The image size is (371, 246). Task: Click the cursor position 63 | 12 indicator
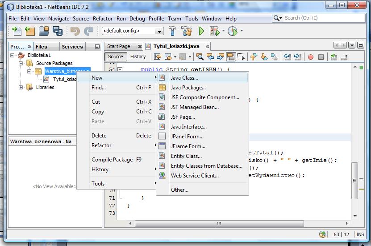[x=341, y=234]
